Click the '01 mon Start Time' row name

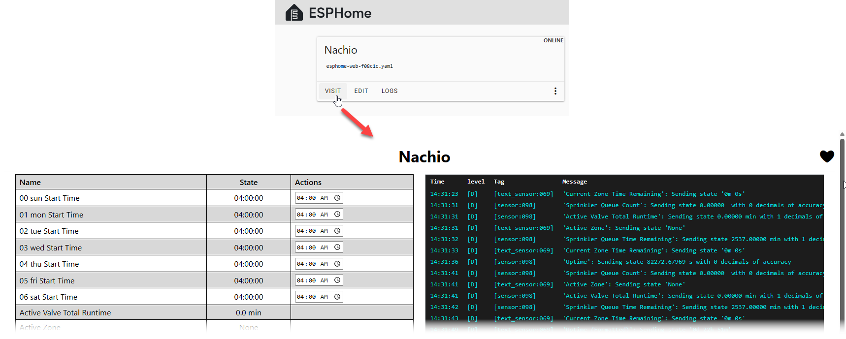click(52, 215)
